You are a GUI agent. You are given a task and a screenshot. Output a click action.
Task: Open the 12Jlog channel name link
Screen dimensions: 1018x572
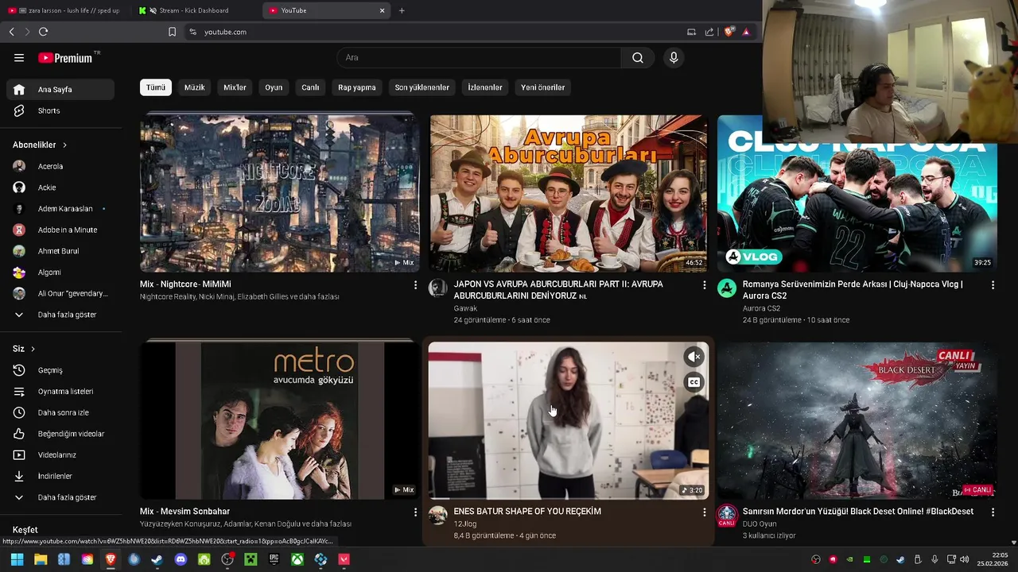(464, 524)
